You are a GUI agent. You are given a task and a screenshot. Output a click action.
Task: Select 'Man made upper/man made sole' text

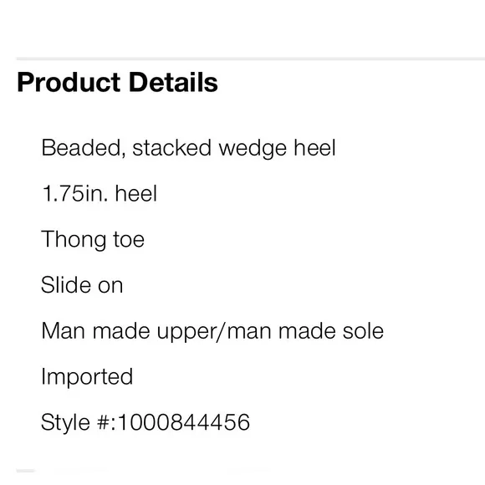(212, 331)
